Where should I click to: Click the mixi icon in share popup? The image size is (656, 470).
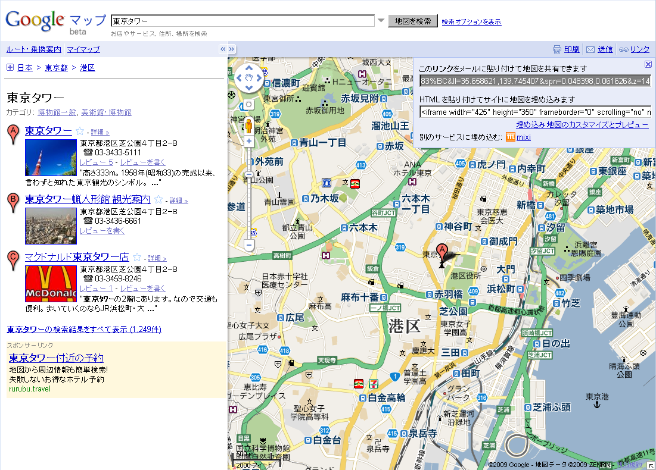pos(511,137)
